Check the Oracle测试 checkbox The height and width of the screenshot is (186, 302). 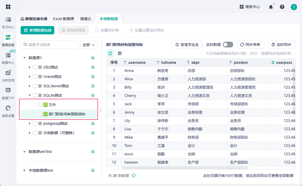click(x=35, y=77)
